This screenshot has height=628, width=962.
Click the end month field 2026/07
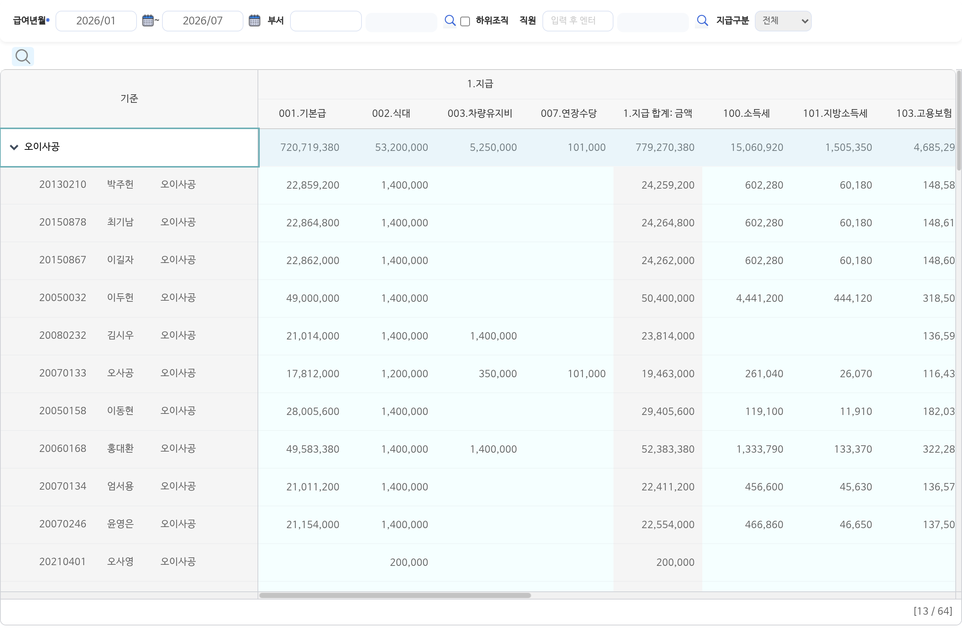(x=202, y=21)
